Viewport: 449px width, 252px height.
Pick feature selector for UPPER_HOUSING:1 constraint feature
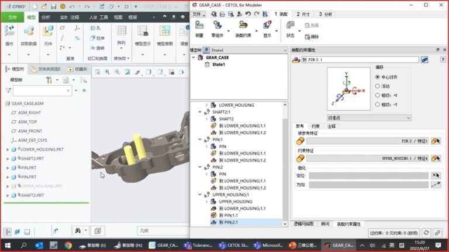[x=436, y=158]
